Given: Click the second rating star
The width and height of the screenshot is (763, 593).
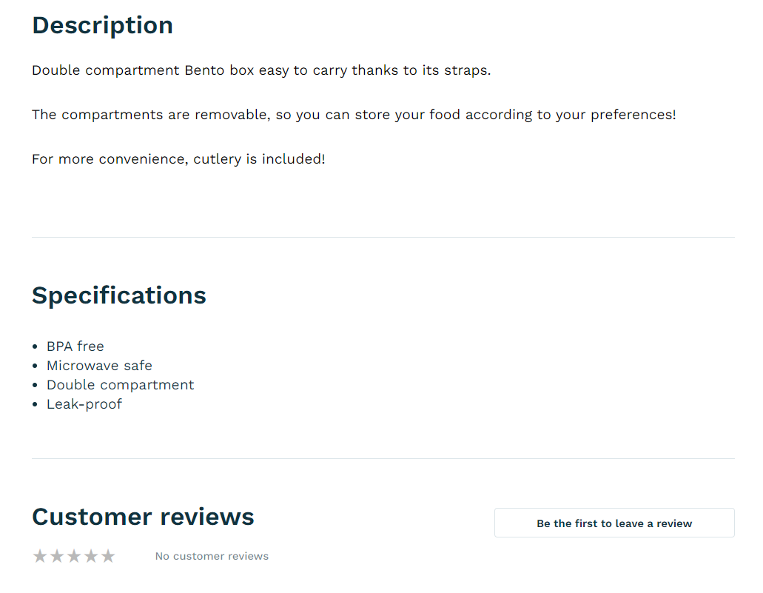Looking at the screenshot, I should click(x=57, y=556).
